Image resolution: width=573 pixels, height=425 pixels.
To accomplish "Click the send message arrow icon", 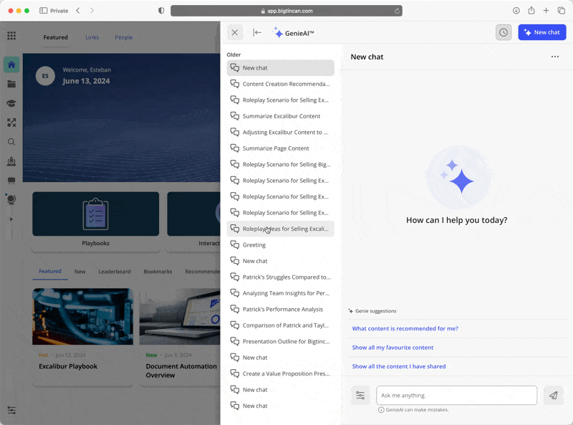I will click(x=553, y=395).
